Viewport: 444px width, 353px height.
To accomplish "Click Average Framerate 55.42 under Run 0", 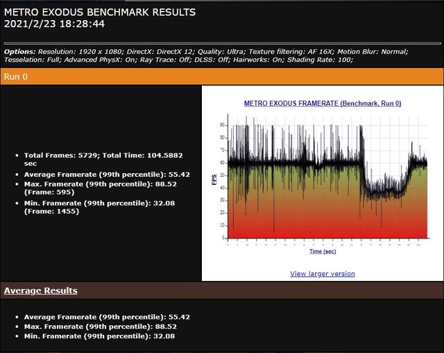I will [x=107, y=174].
